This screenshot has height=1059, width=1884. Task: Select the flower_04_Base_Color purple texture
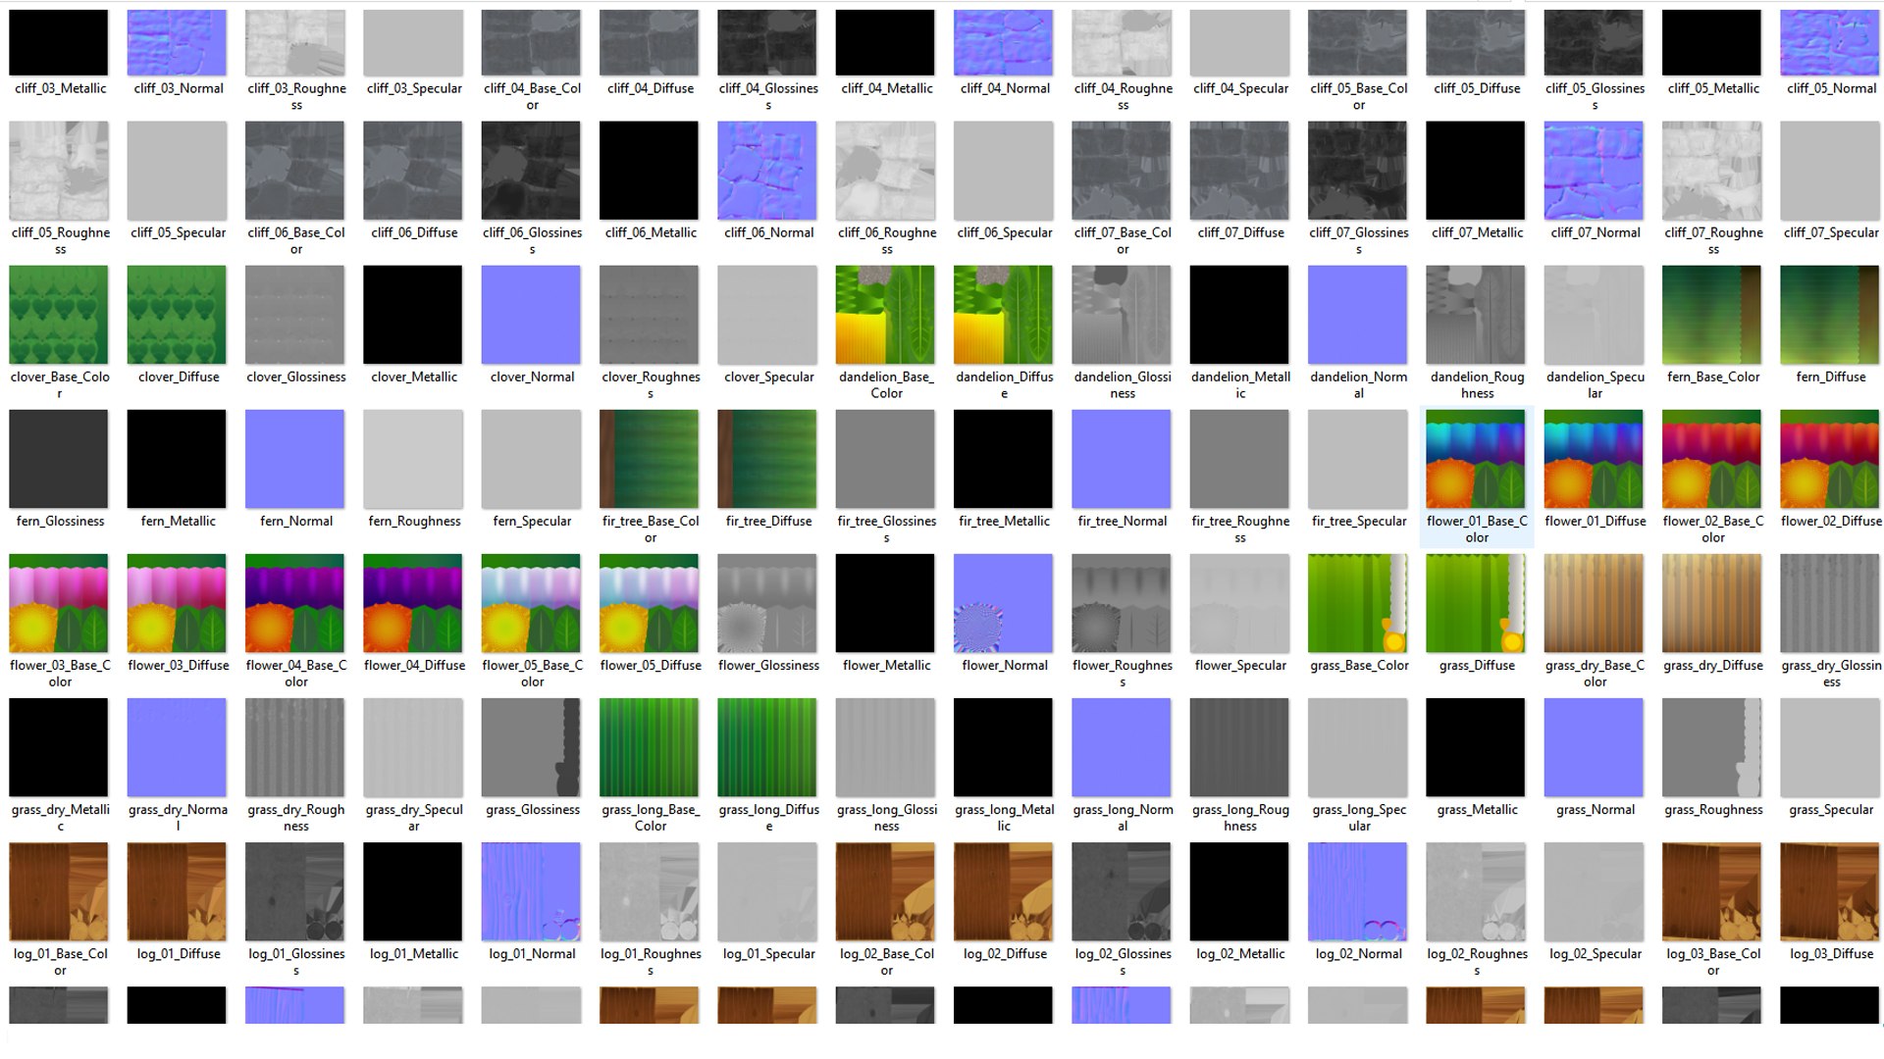coord(294,603)
